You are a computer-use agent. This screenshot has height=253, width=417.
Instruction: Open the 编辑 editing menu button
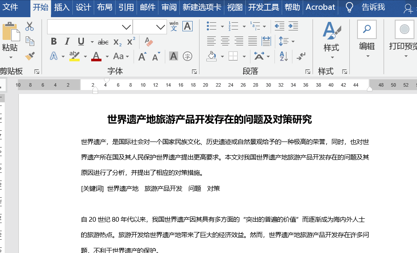(367, 39)
